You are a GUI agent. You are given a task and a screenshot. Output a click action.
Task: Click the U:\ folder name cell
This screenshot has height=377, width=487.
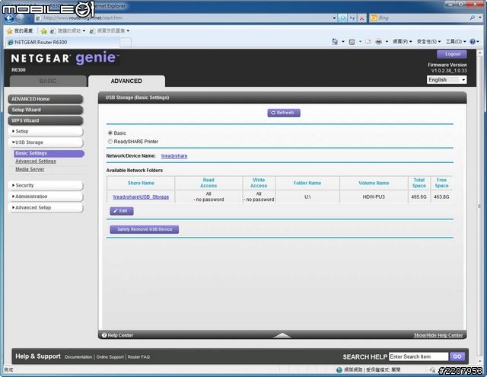click(x=307, y=197)
